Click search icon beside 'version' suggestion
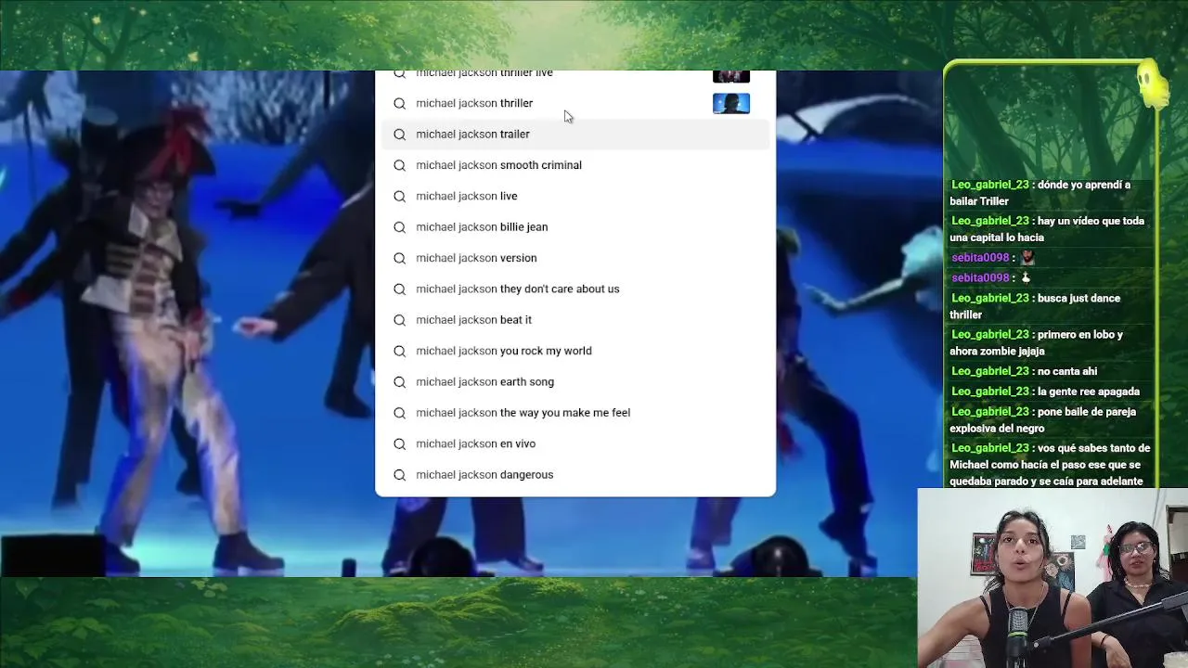This screenshot has height=668, width=1188. click(x=399, y=258)
